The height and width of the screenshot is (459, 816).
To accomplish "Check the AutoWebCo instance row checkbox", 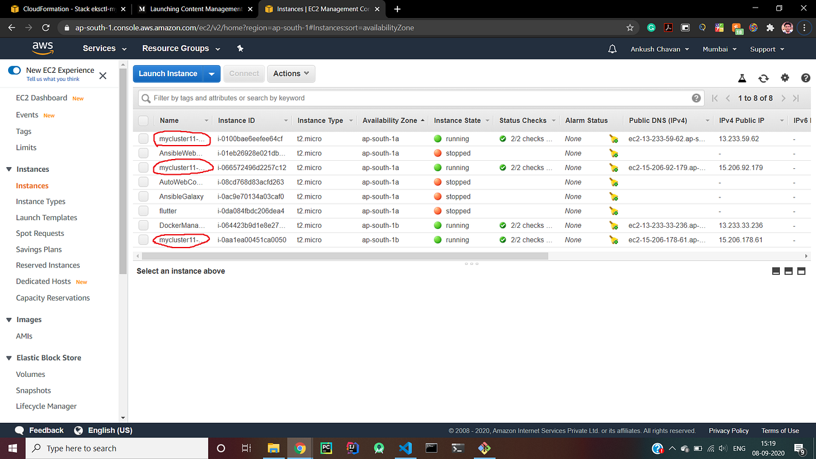I will 143,182.
